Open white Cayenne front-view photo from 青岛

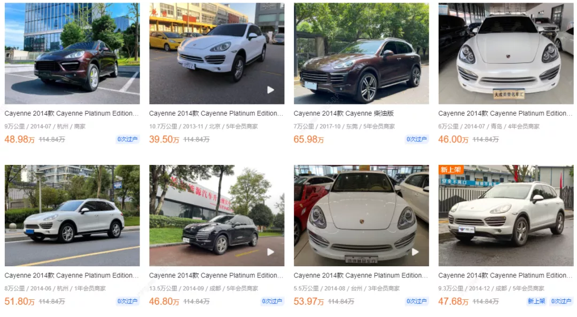click(x=506, y=53)
